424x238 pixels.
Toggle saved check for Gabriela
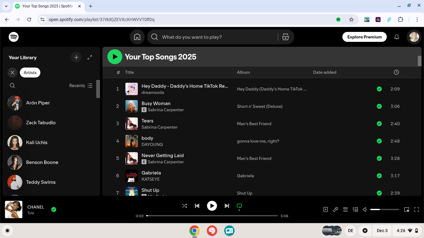[x=379, y=176]
